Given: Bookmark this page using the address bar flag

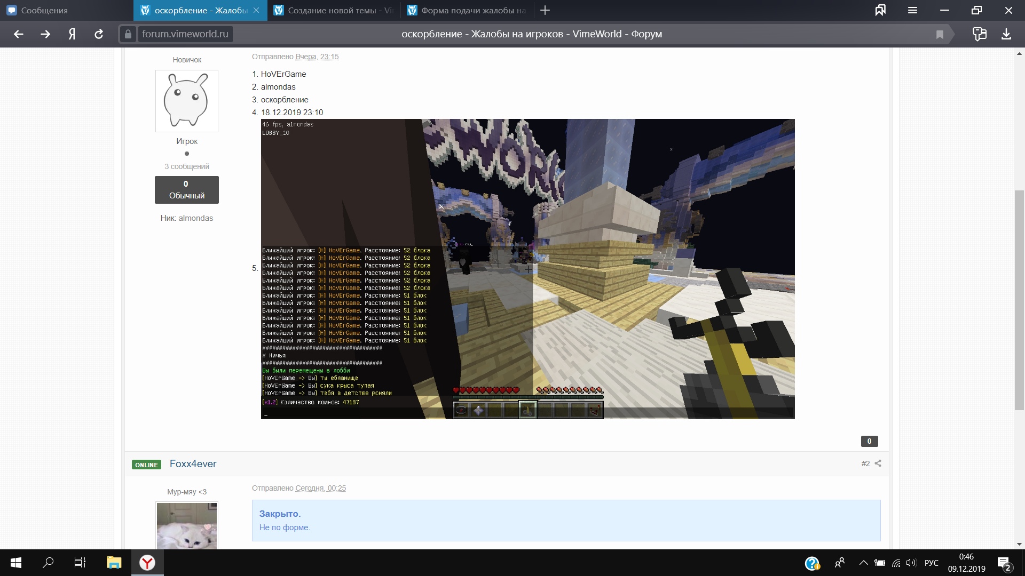Looking at the screenshot, I should 940,34.
